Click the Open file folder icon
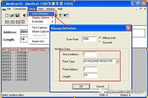The height and width of the screenshot is (98, 148). [x=12, y=15]
